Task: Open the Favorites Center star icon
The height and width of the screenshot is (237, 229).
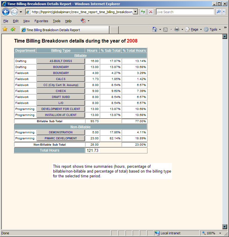Action: tap(5, 29)
